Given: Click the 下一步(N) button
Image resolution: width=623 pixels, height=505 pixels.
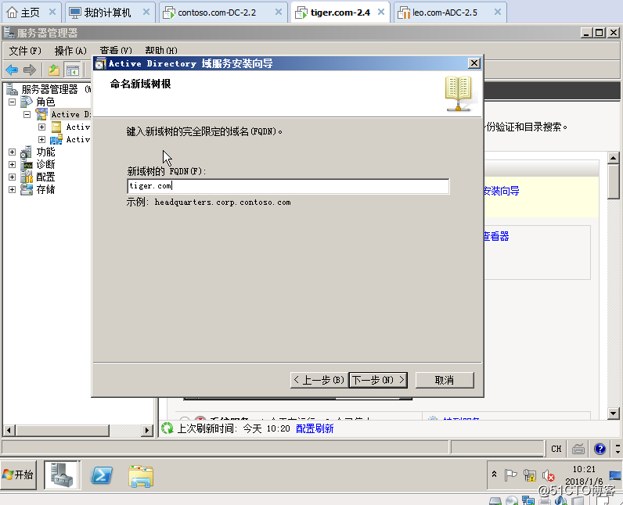Looking at the screenshot, I should pyautogui.click(x=378, y=380).
